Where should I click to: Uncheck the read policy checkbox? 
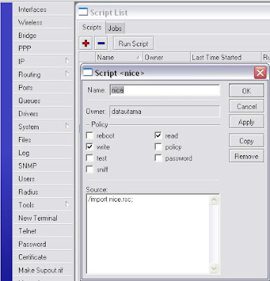tap(158, 136)
